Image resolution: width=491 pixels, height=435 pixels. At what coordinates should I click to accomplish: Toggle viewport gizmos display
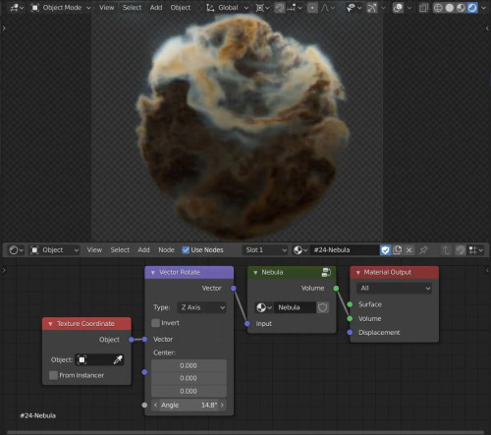(x=372, y=8)
